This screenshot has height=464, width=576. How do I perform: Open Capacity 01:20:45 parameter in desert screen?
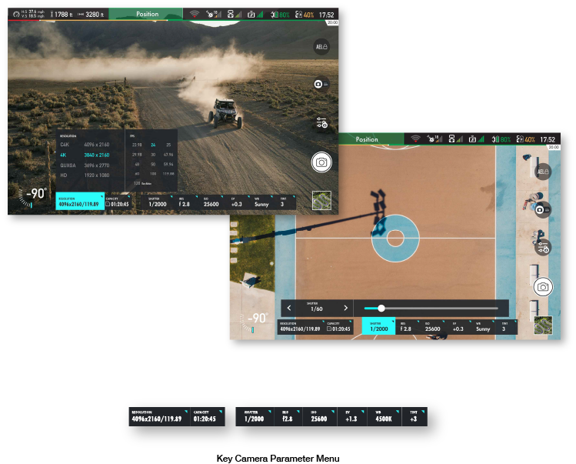118,202
